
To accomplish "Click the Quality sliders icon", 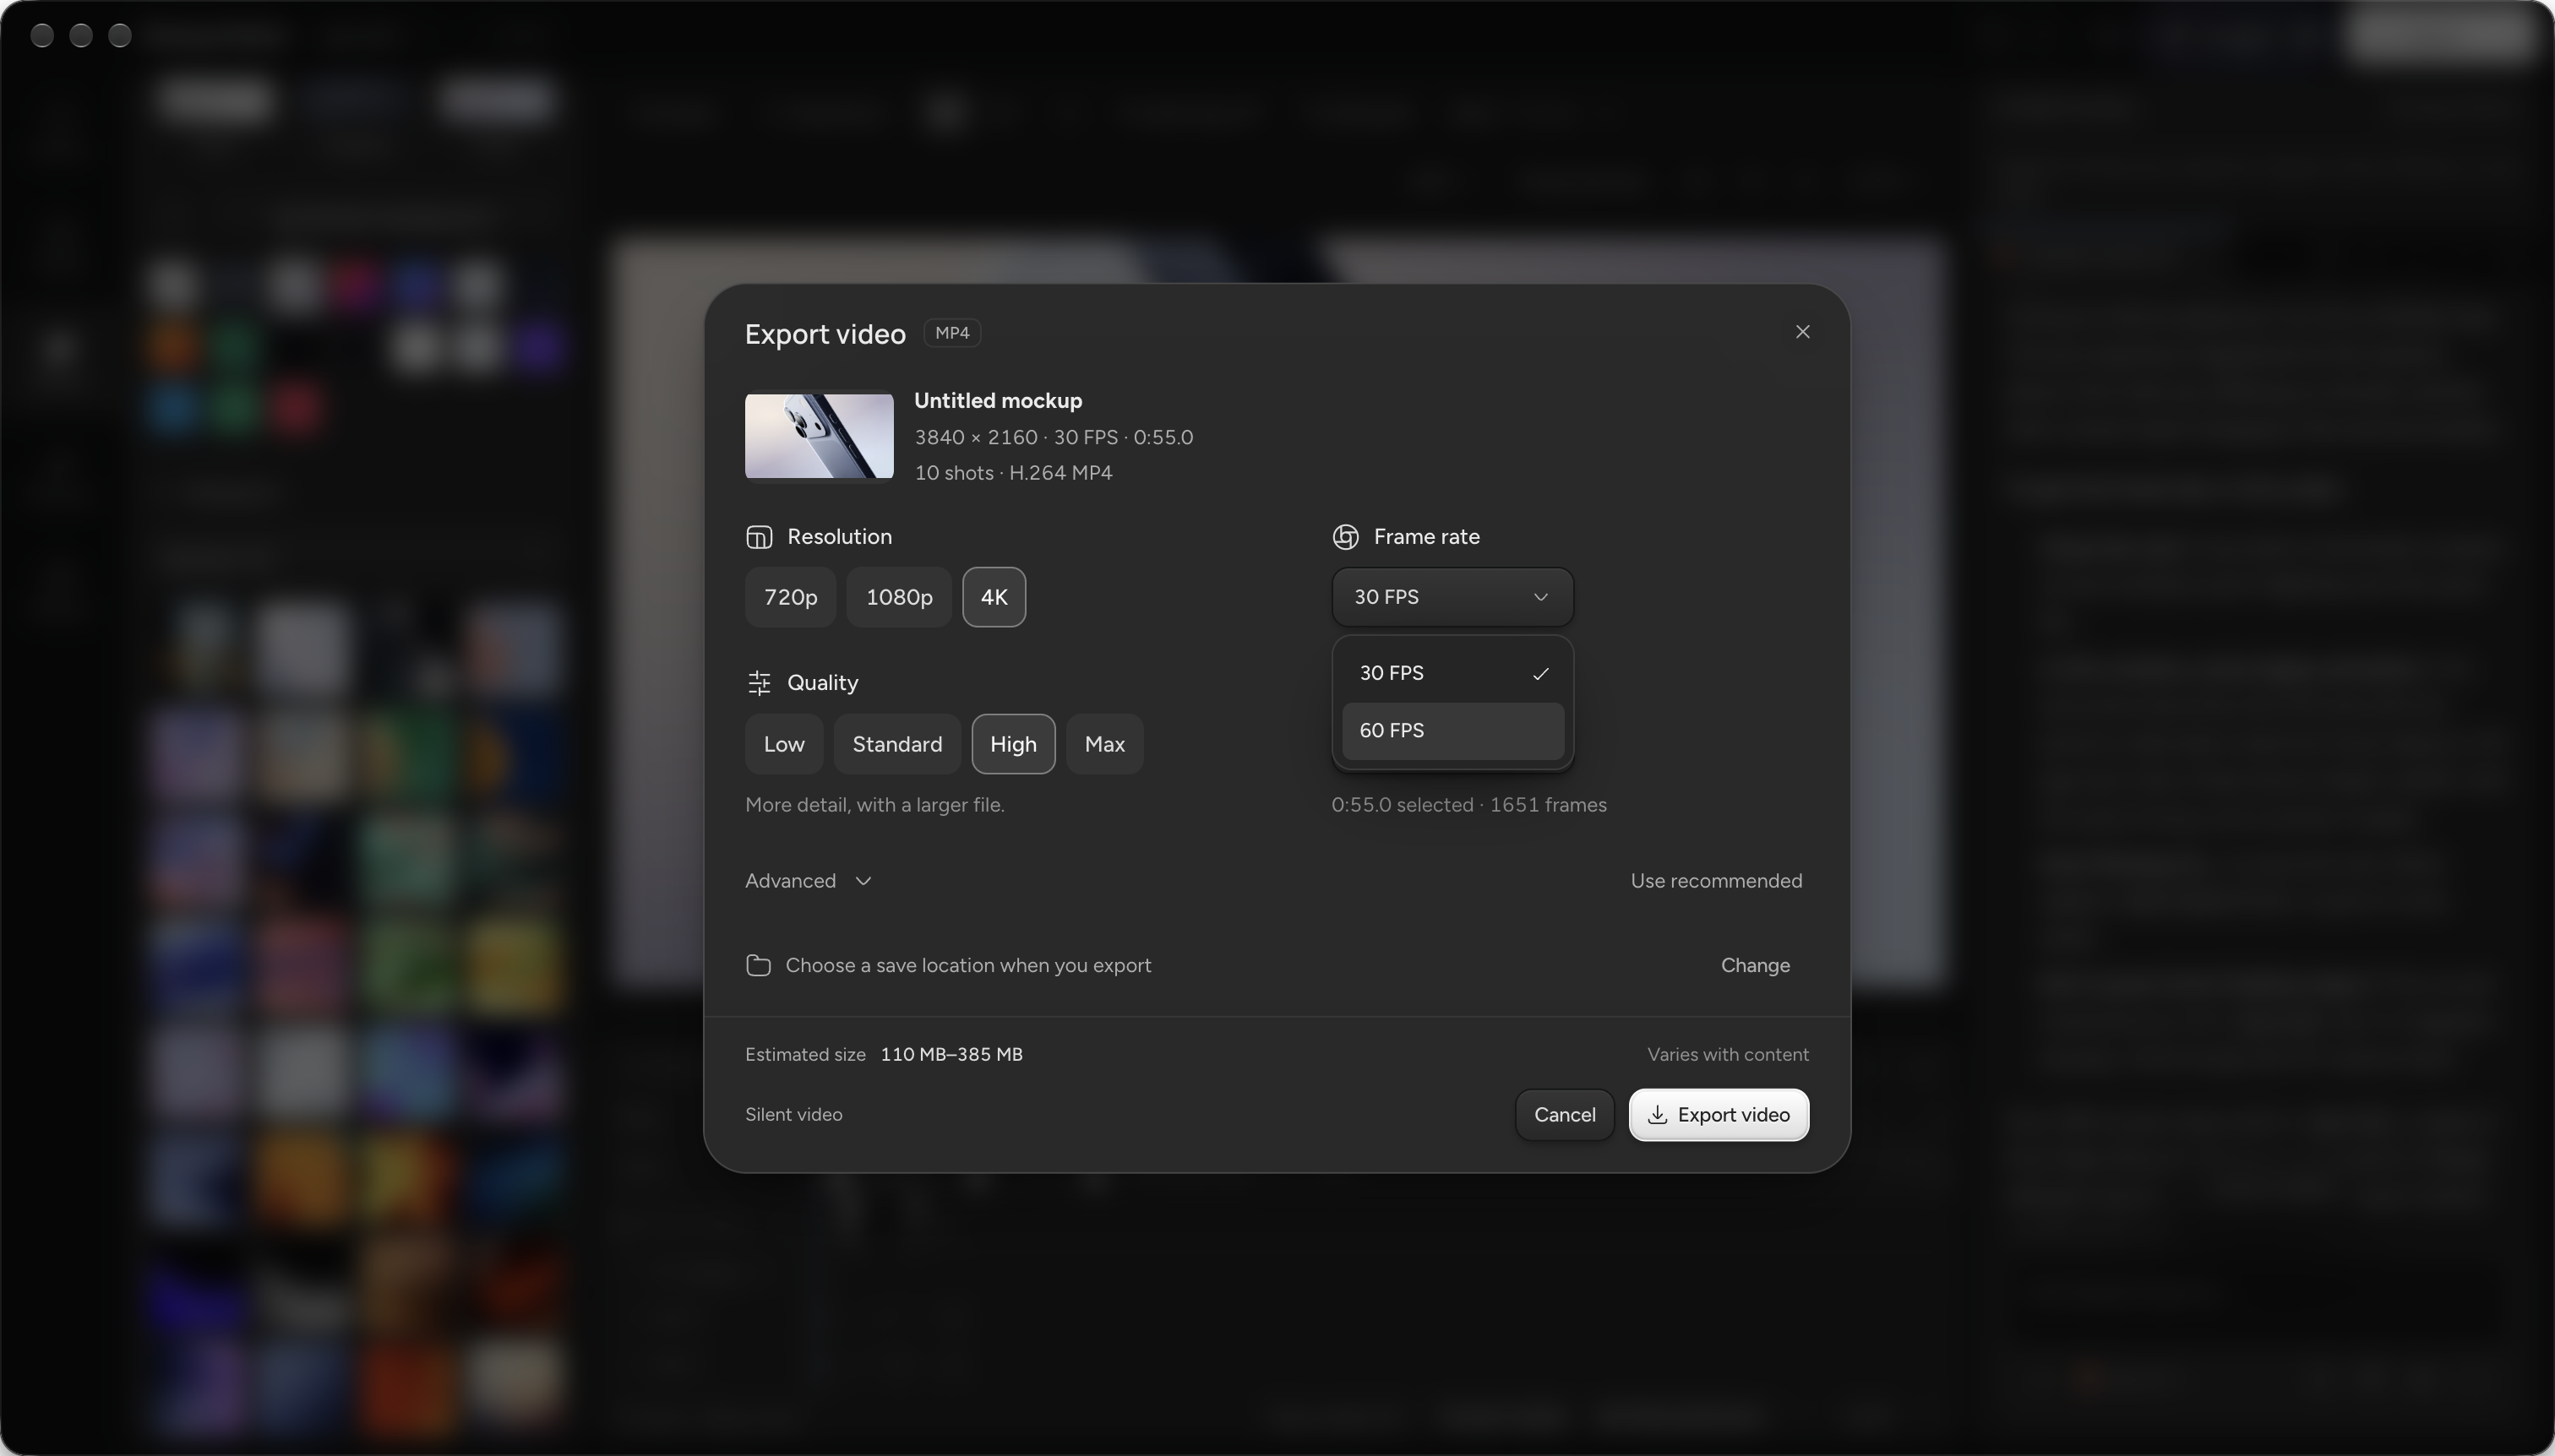I will [760, 683].
